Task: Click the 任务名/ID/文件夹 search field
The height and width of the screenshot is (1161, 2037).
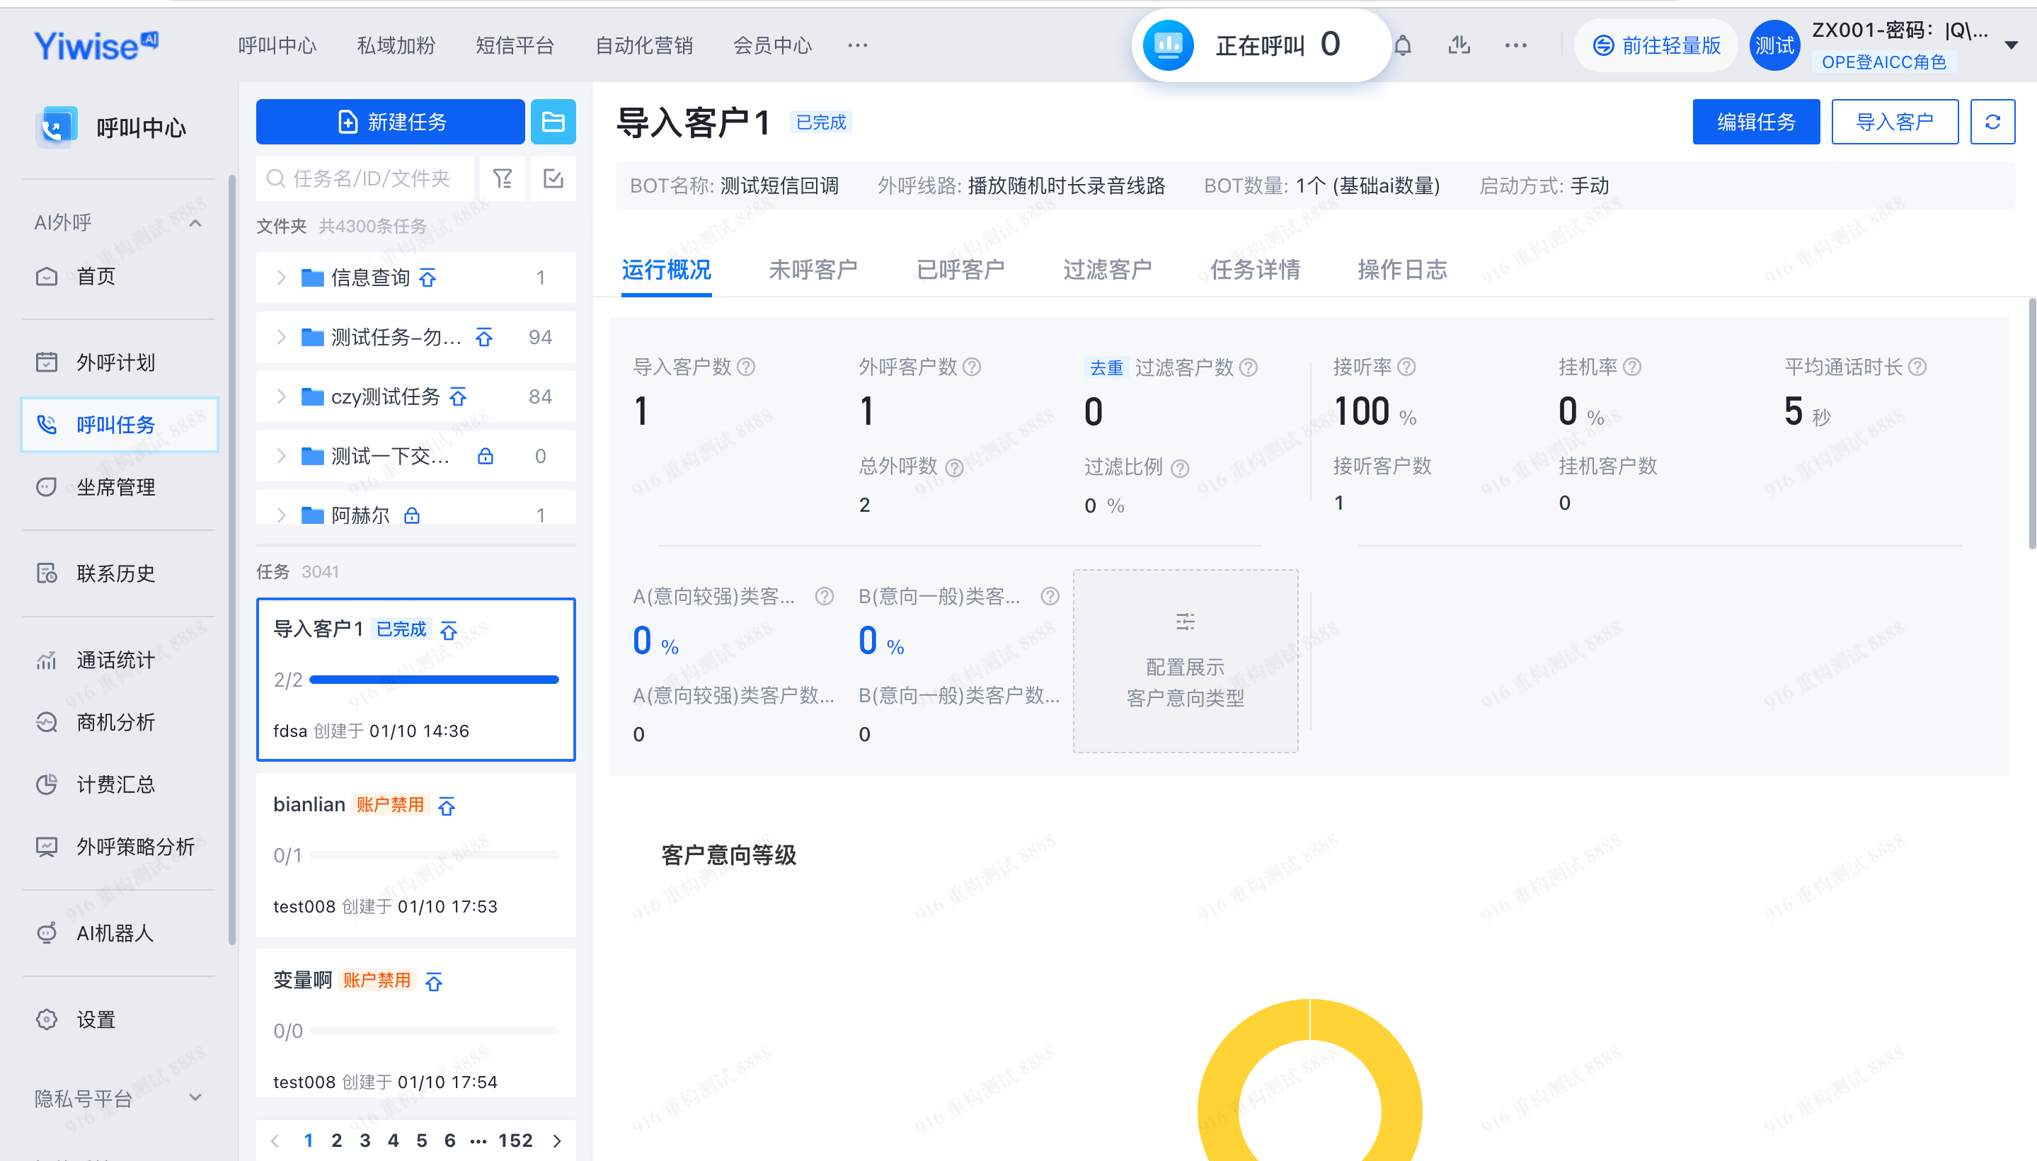Action: (x=365, y=178)
